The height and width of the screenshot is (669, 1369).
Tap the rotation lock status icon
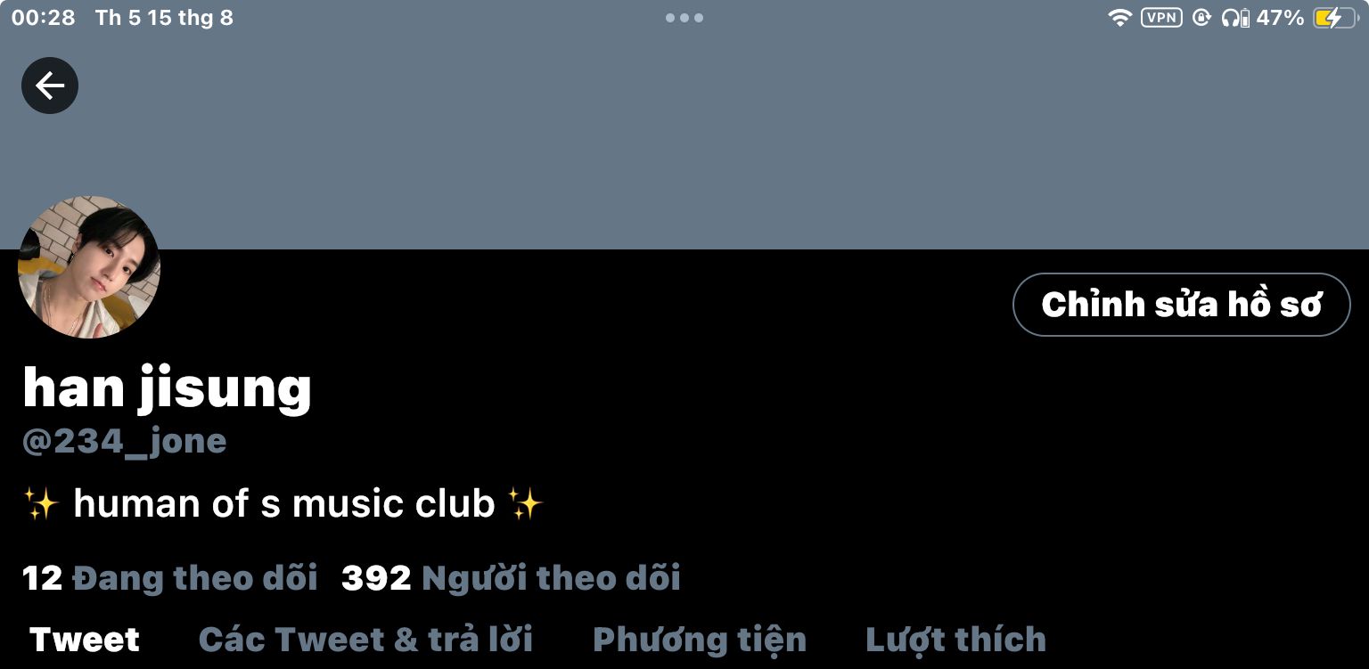[1201, 18]
